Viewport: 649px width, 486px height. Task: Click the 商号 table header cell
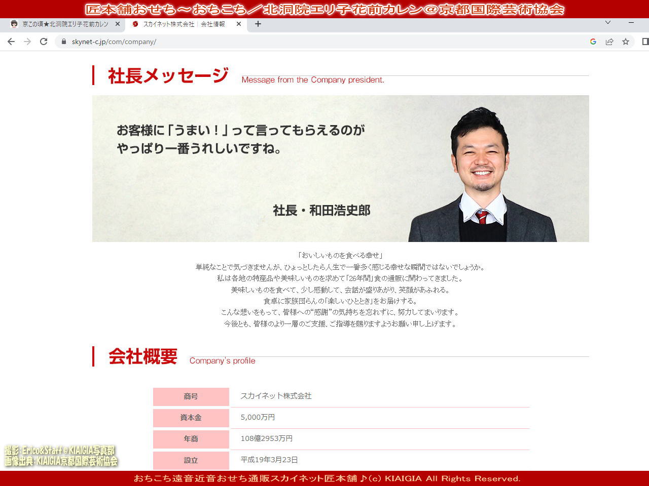pyautogui.click(x=191, y=396)
